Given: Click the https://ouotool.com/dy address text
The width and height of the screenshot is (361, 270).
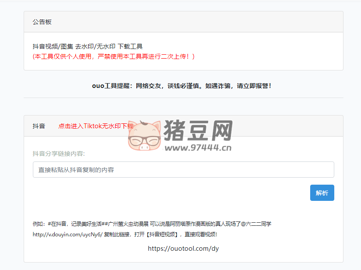Looking at the screenshot, I should coord(183,249).
